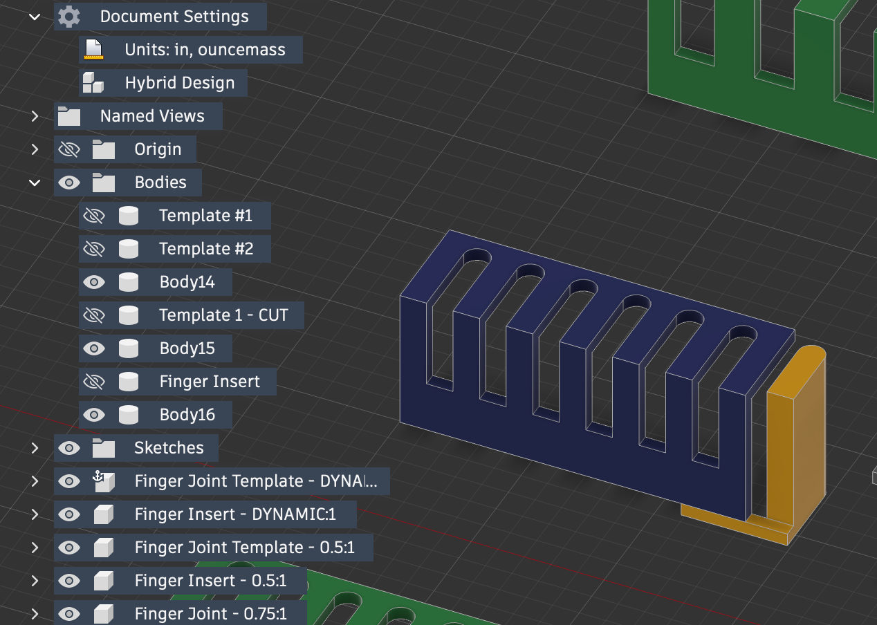The height and width of the screenshot is (625, 877).
Task: Collapse the Bodies folder
Action: (35, 183)
